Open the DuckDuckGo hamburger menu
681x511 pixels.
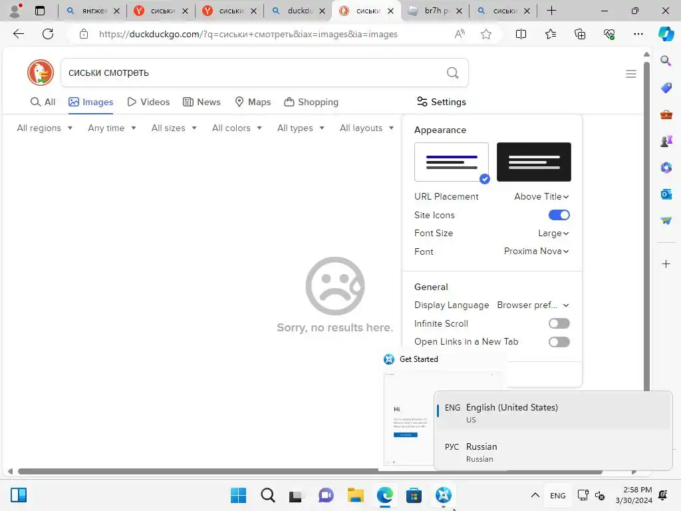(630, 74)
